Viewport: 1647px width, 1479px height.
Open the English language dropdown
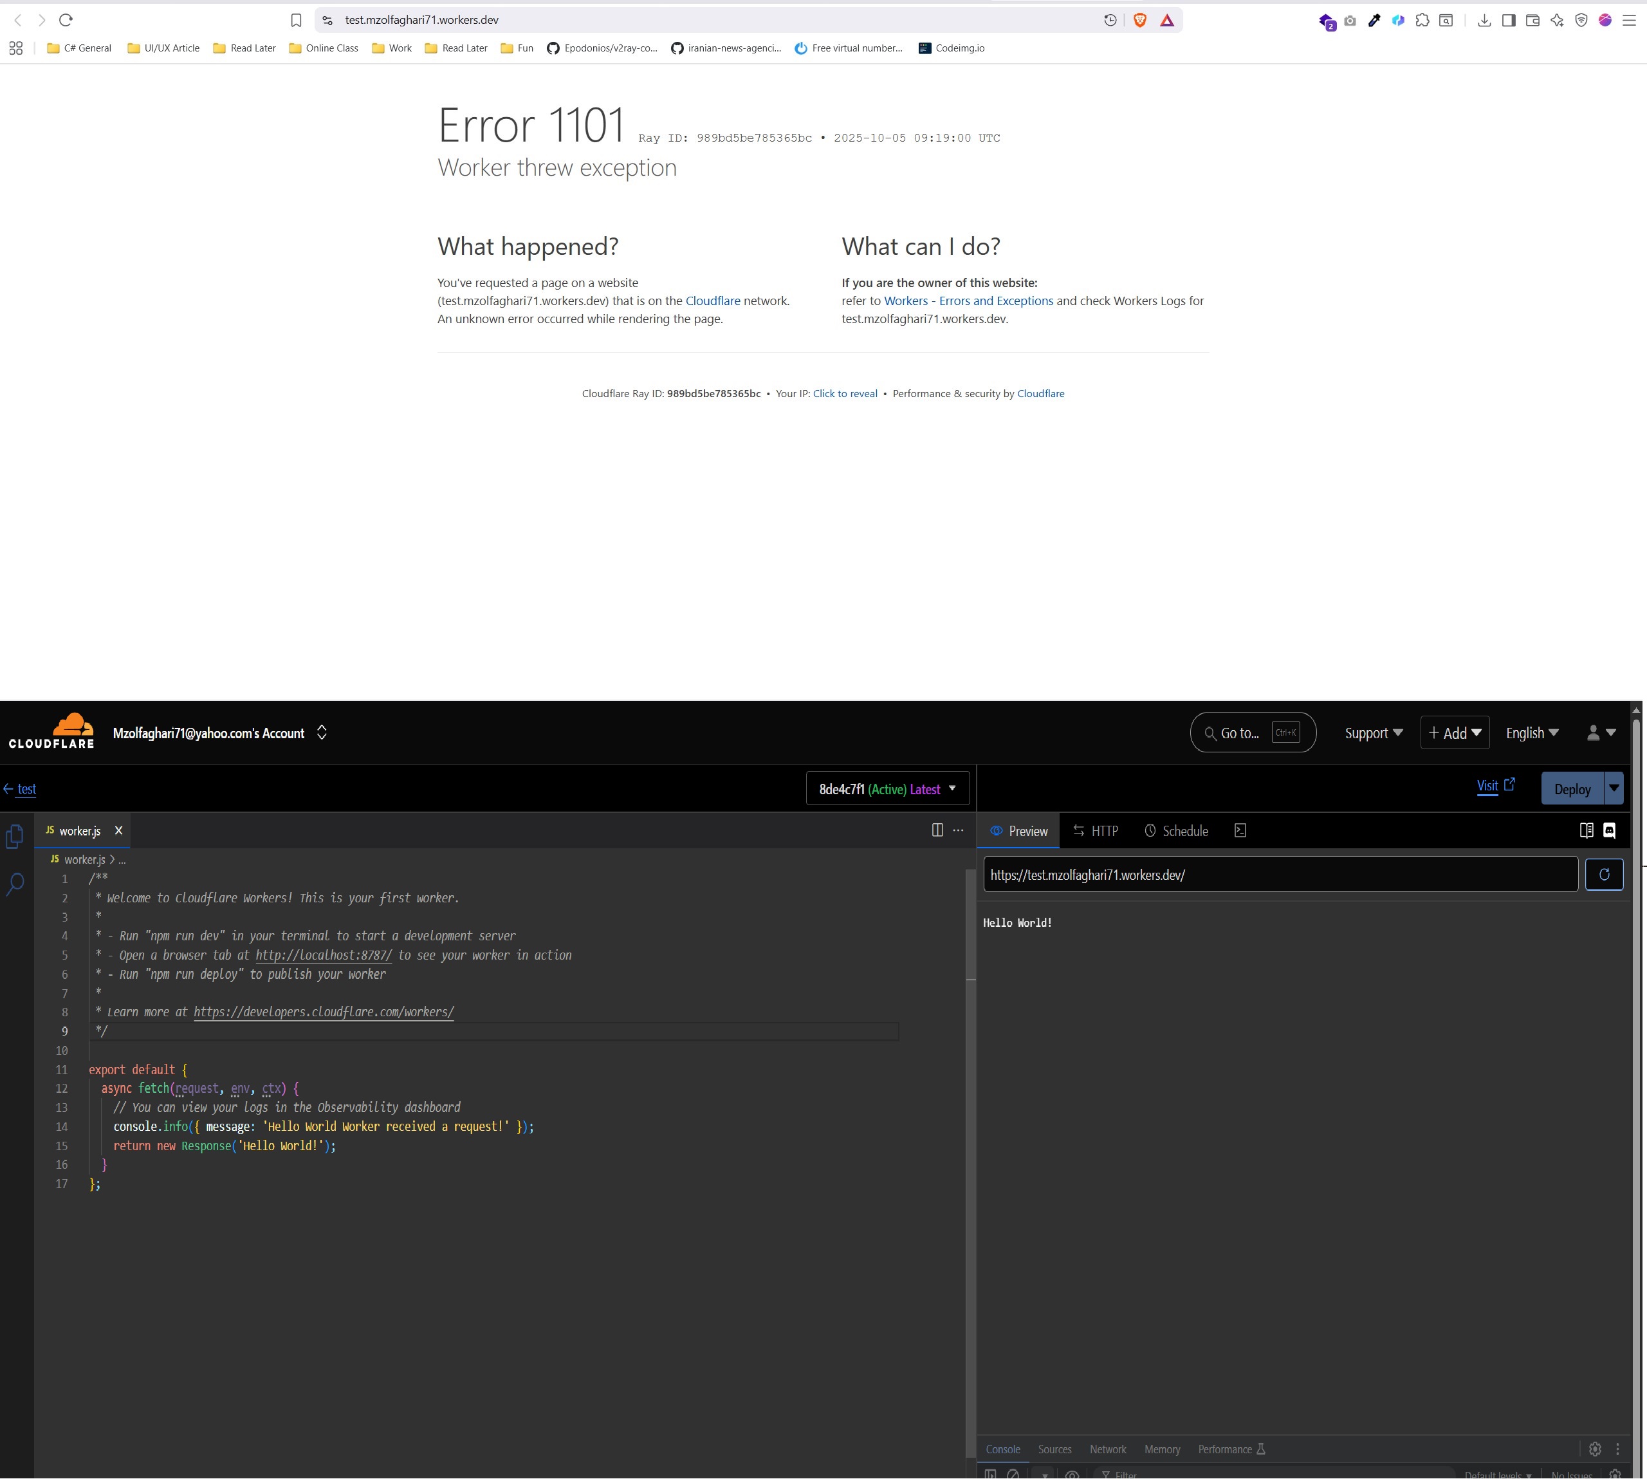click(1532, 733)
